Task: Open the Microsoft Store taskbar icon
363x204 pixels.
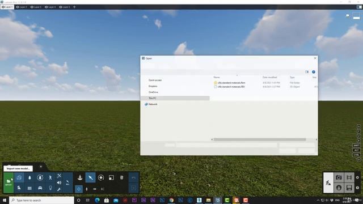Action: pos(107,200)
